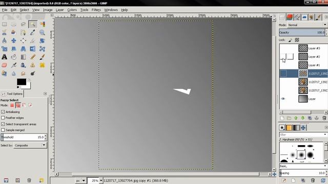Open the Colors menu
The height and width of the screenshot is (184, 328).
pyautogui.click(x=72, y=10)
